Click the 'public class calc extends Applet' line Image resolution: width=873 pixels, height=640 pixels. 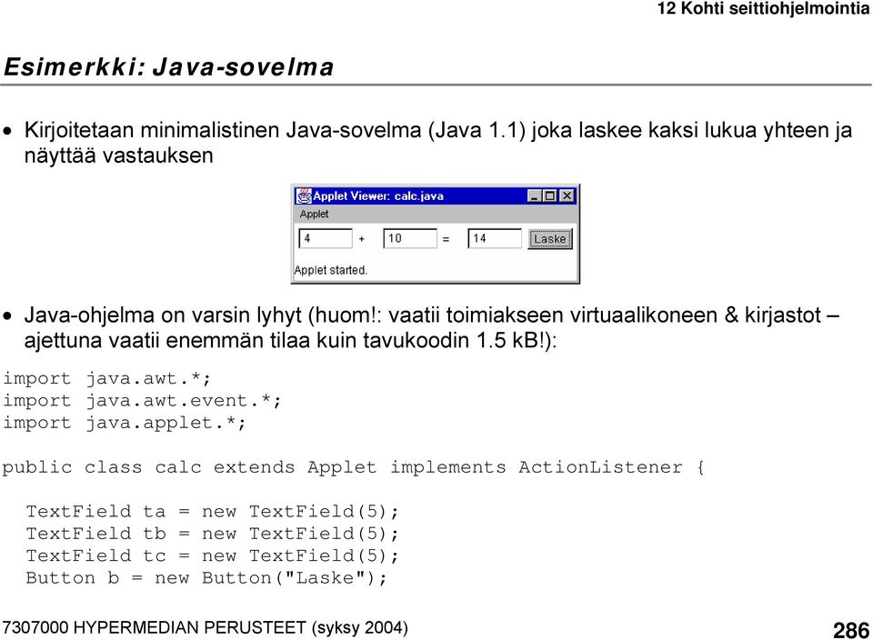[x=353, y=467]
